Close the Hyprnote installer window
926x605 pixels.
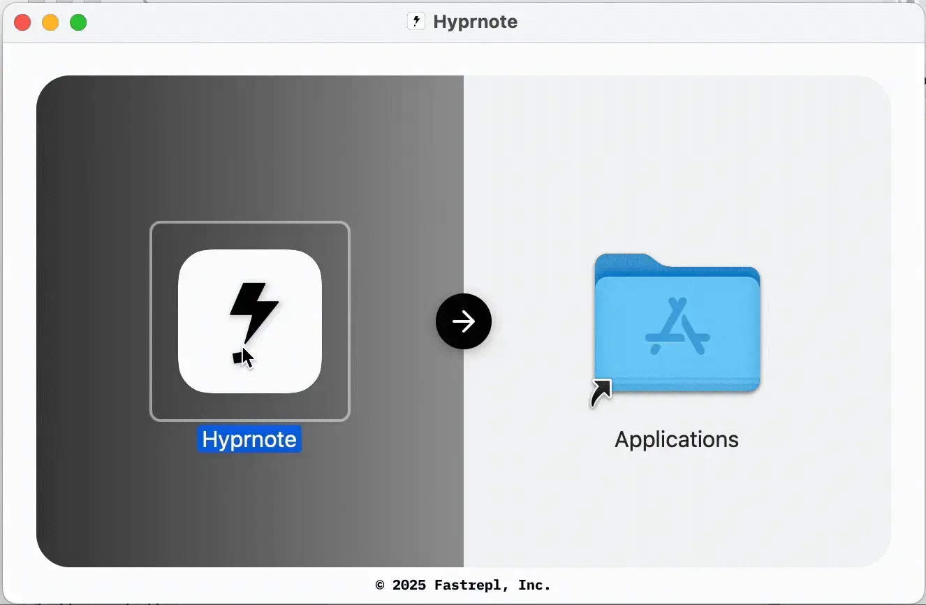22,22
